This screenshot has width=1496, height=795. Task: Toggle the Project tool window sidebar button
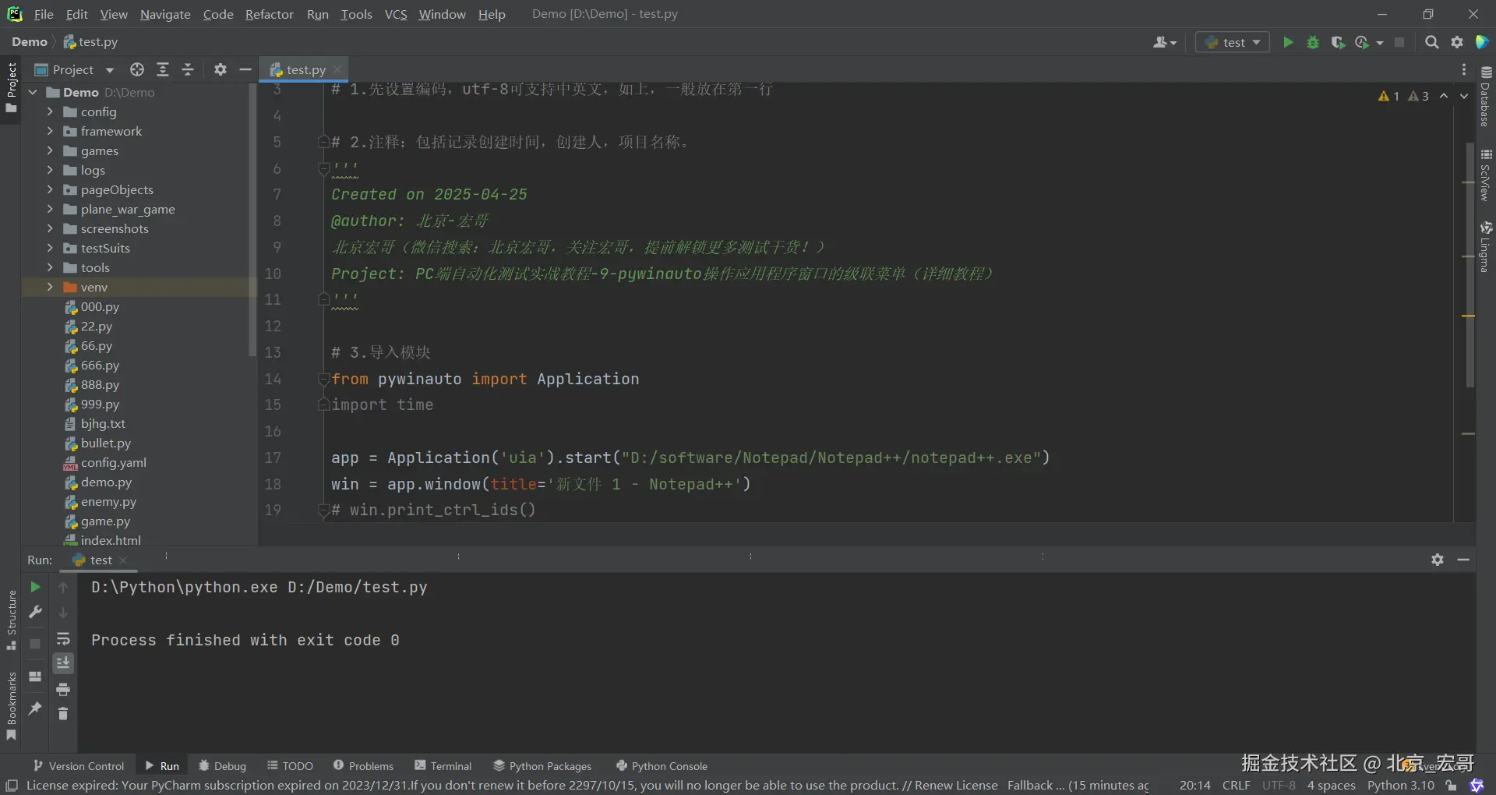point(11,87)
